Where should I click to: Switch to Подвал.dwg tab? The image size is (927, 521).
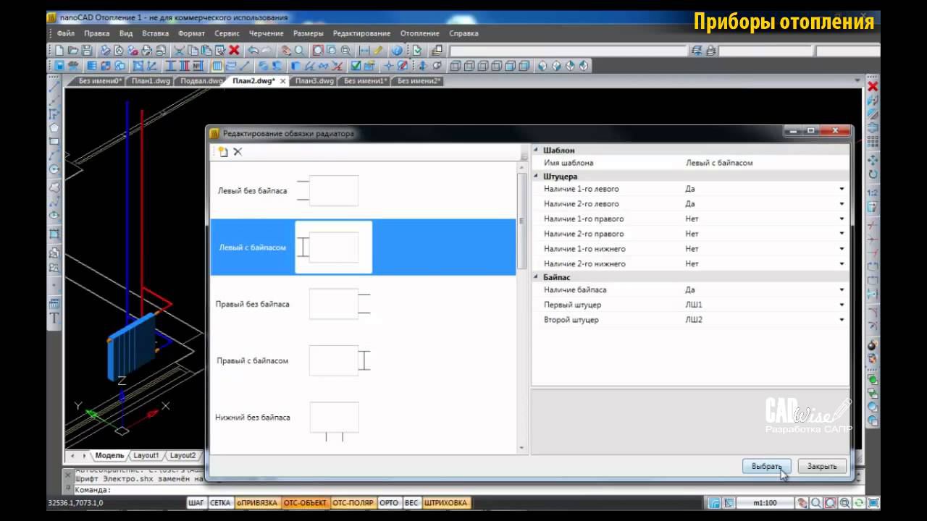tap(201, 81)
